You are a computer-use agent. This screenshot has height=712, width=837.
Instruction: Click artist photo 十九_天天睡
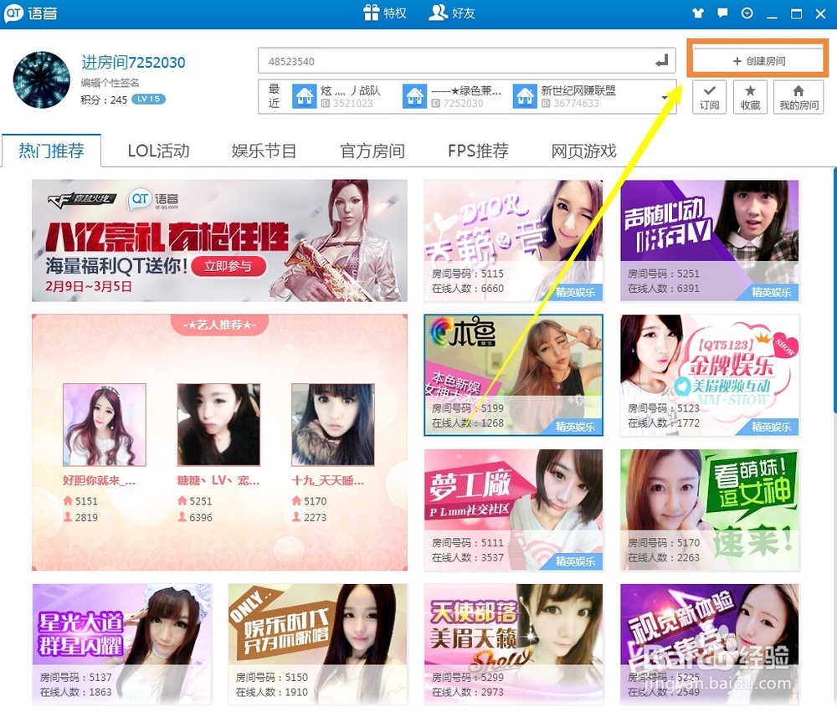333,425
